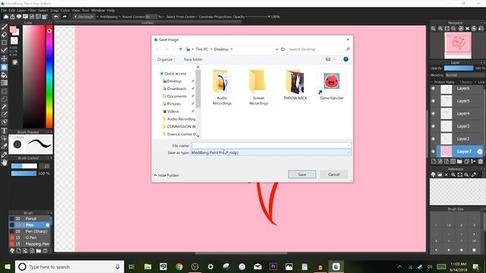Go up one folder in Save dialog
Image resolution: width=486 pixels, height=273 pixels.
click(x=181, y=49)
